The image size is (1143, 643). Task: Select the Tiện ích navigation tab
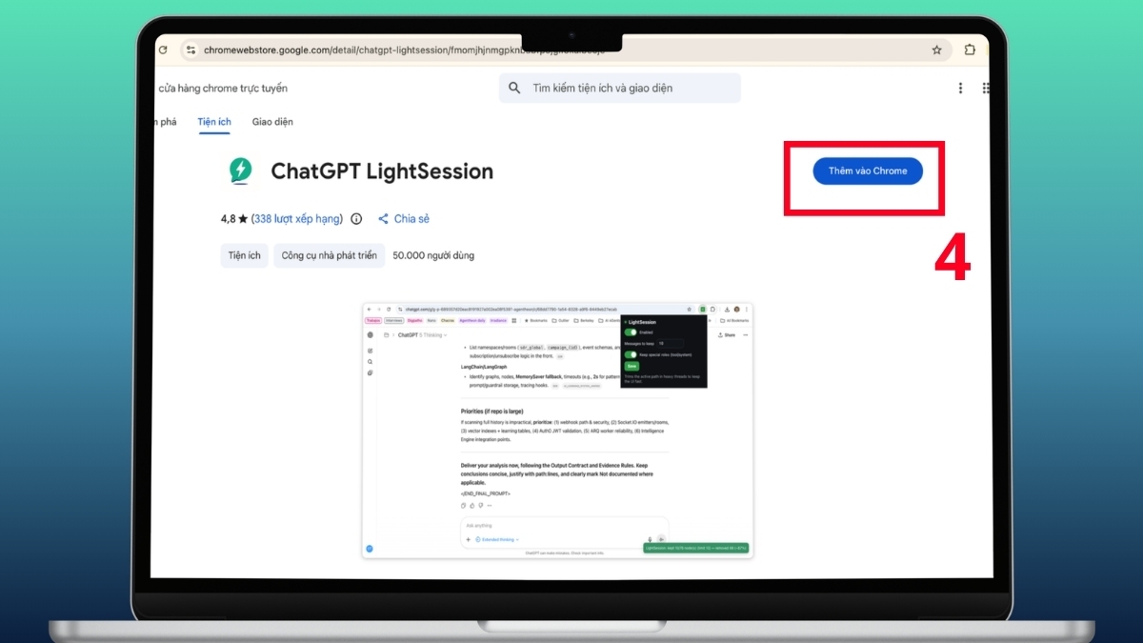click(213, 122)
